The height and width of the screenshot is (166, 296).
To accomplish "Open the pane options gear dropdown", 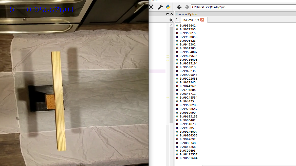I will 171,20.
